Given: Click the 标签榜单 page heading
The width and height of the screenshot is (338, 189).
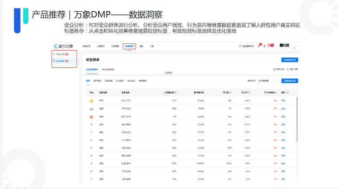Looking at the screenshot, I should pos(93,60).
